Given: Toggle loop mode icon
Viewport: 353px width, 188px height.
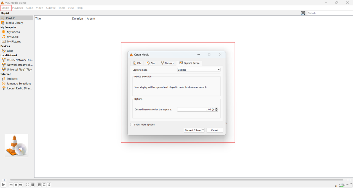Looking at the screenshot, I should pyautogui.click(x=44, y=185).
